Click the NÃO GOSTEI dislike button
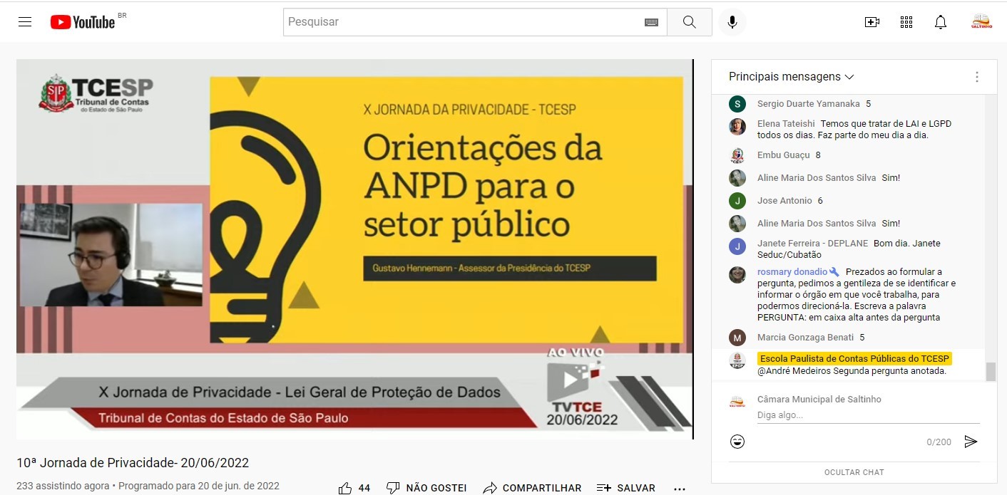The image size is (1007, 495). 426,488
